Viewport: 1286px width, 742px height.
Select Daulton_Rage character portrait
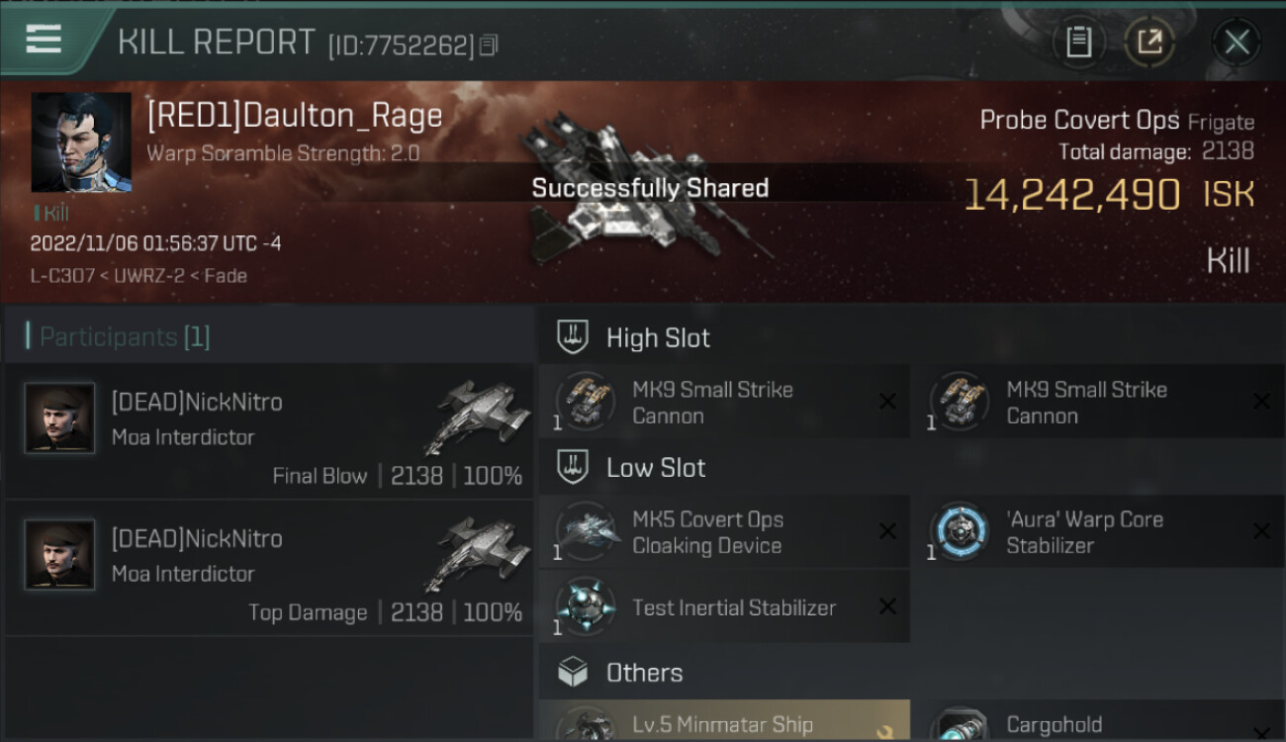(x=81, y=142)
